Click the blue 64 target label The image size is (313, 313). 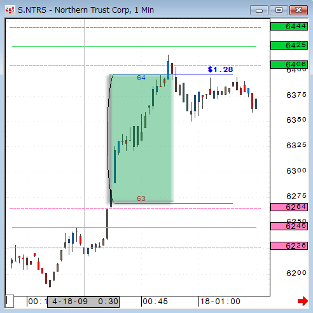pyautogui.click(x=141, y=78)
